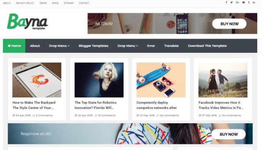The width and height of the screenshot is (262, 150).
Task: Open the Translate menu item
Action: [x=172, y=46]
